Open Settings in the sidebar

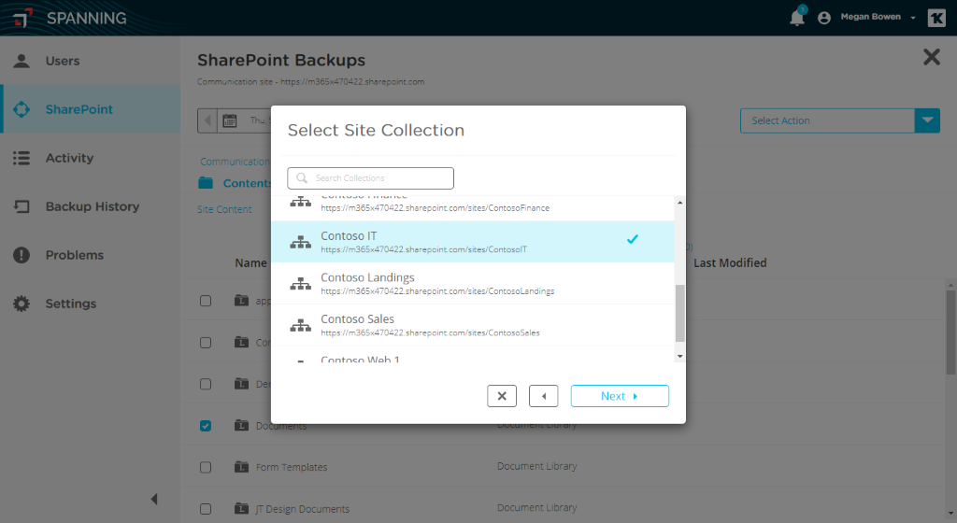pos(91,304)
